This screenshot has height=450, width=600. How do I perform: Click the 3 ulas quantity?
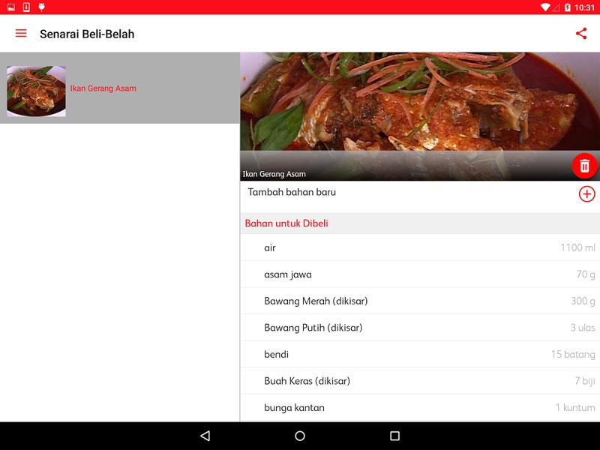click(x=583, y=328)
